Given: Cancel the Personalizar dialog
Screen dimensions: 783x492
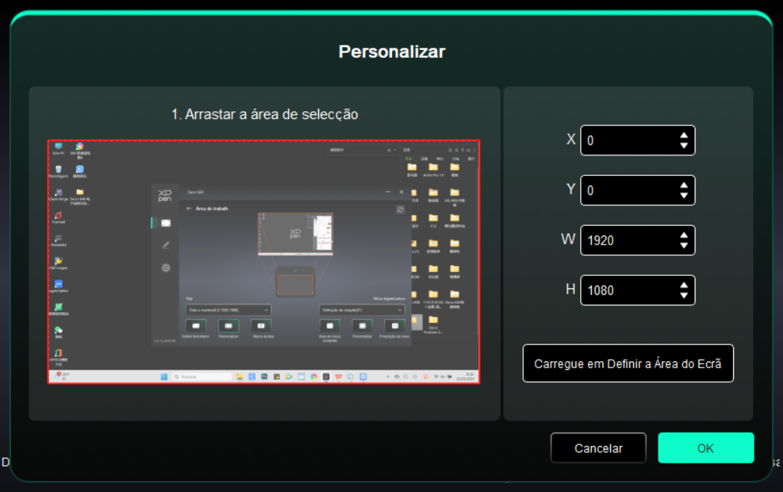Looking at the screenshot, I should 599,448.
